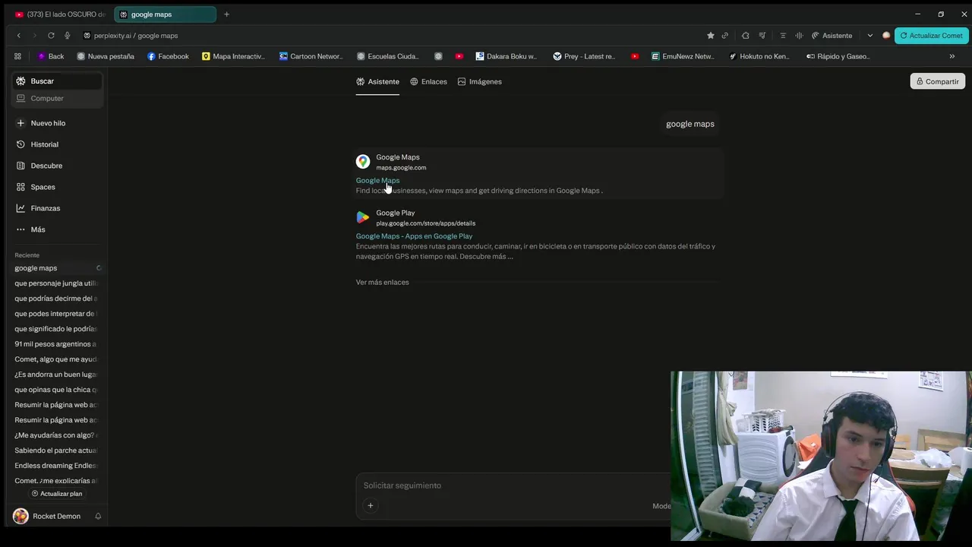Open the Escuelas Ciuda... bookmark
Screen dimensions: 972x547
[x=388, y=56]
